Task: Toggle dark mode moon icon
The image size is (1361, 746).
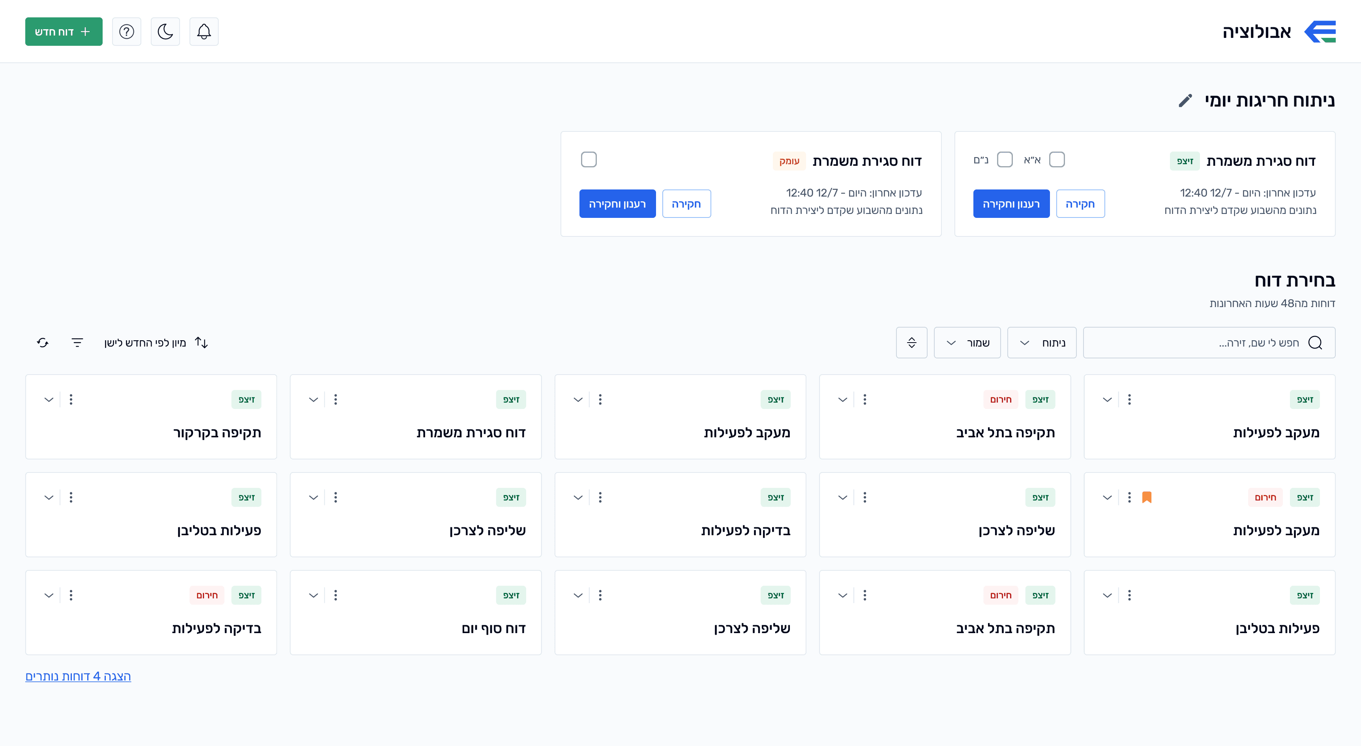Action: click(x=165, y=32)
